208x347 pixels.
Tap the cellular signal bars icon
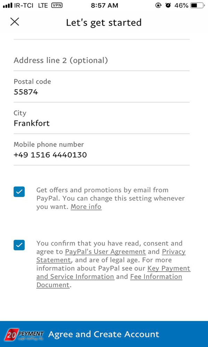(x=8, y=6)
